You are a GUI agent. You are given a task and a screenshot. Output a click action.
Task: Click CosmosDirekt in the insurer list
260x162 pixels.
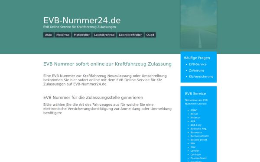pos(198,158)
